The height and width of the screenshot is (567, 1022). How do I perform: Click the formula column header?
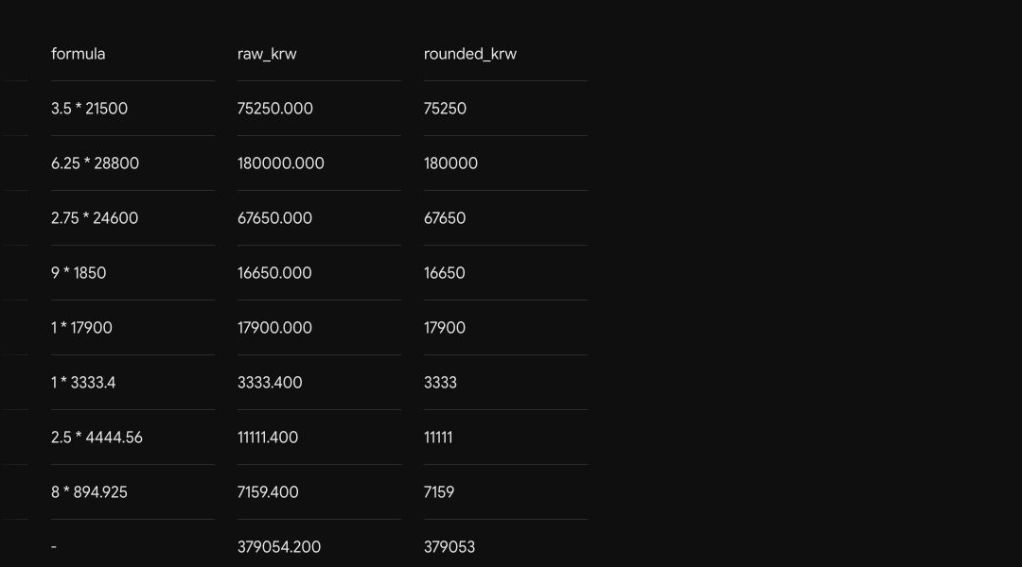click(79, 54)
